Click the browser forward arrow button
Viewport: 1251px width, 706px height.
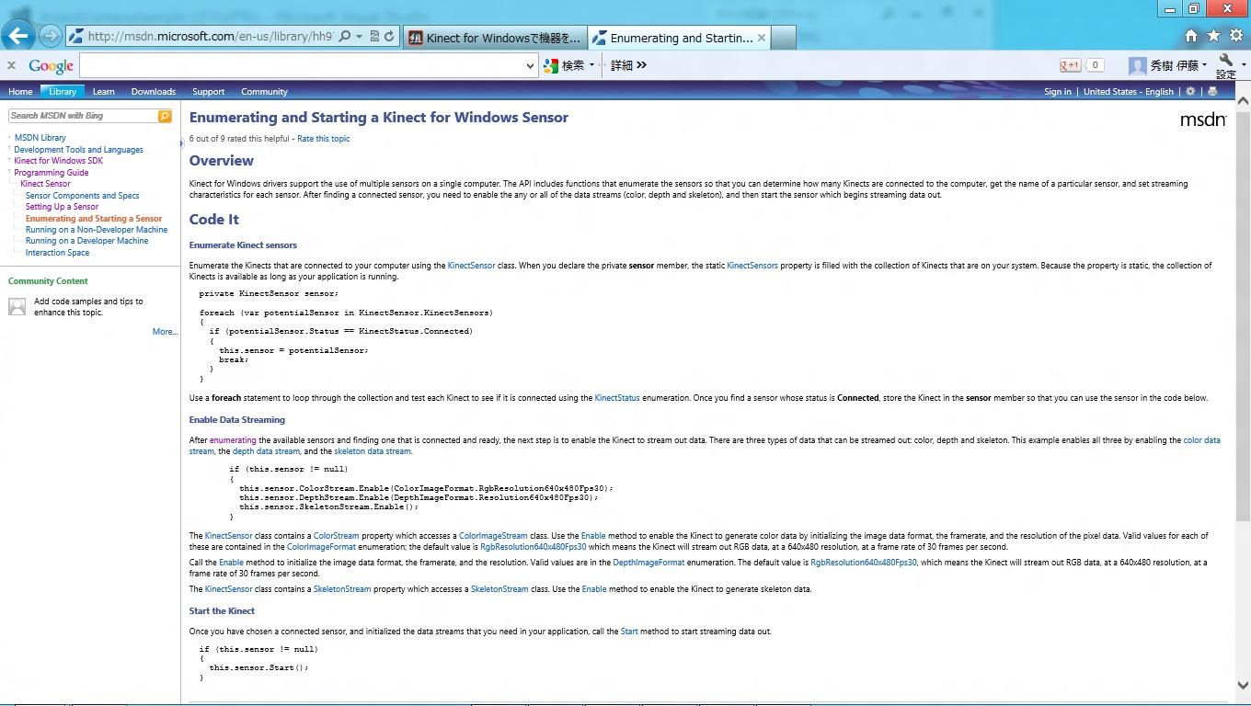pyautogui.click(x=51, y=37)
